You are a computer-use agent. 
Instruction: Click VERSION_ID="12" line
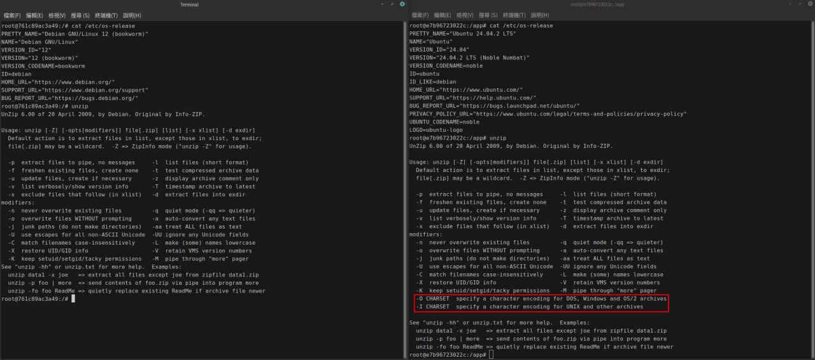(26, 50)
